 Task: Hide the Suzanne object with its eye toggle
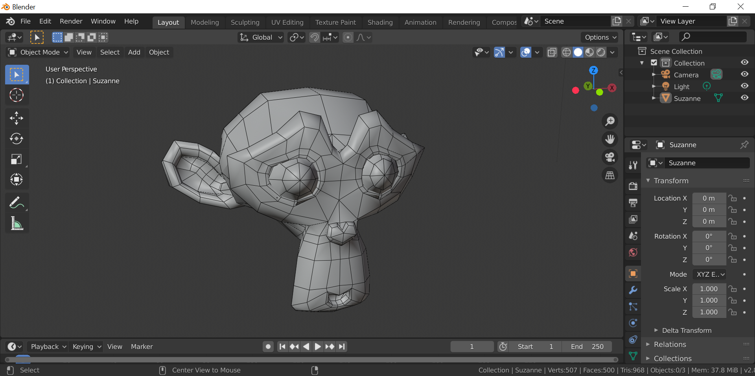[744, 98]
